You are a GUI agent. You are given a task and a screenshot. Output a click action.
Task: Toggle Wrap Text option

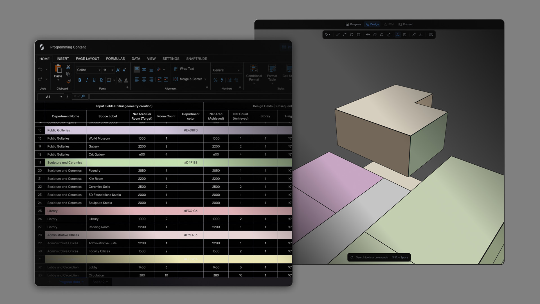pos(184,69)
